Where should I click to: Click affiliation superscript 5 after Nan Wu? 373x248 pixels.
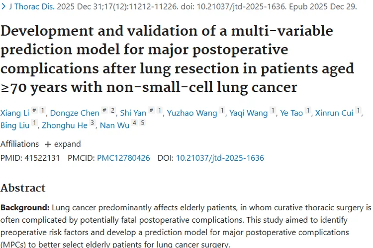click(142, 124)
